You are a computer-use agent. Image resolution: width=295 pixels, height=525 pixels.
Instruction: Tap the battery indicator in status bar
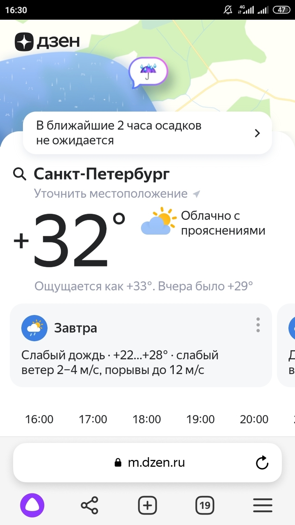pos(282,10)
